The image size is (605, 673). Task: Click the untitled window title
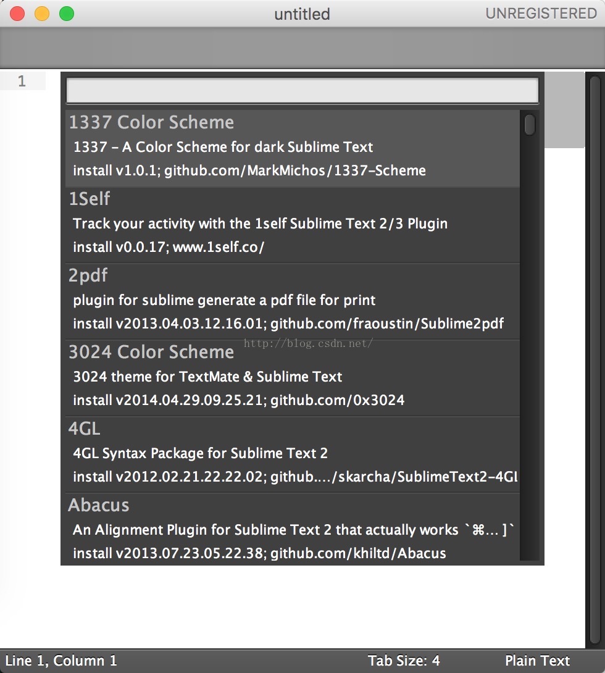click(302, 14)
